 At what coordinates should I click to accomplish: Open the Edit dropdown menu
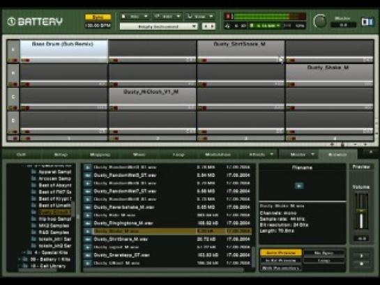tap(167, 17)
